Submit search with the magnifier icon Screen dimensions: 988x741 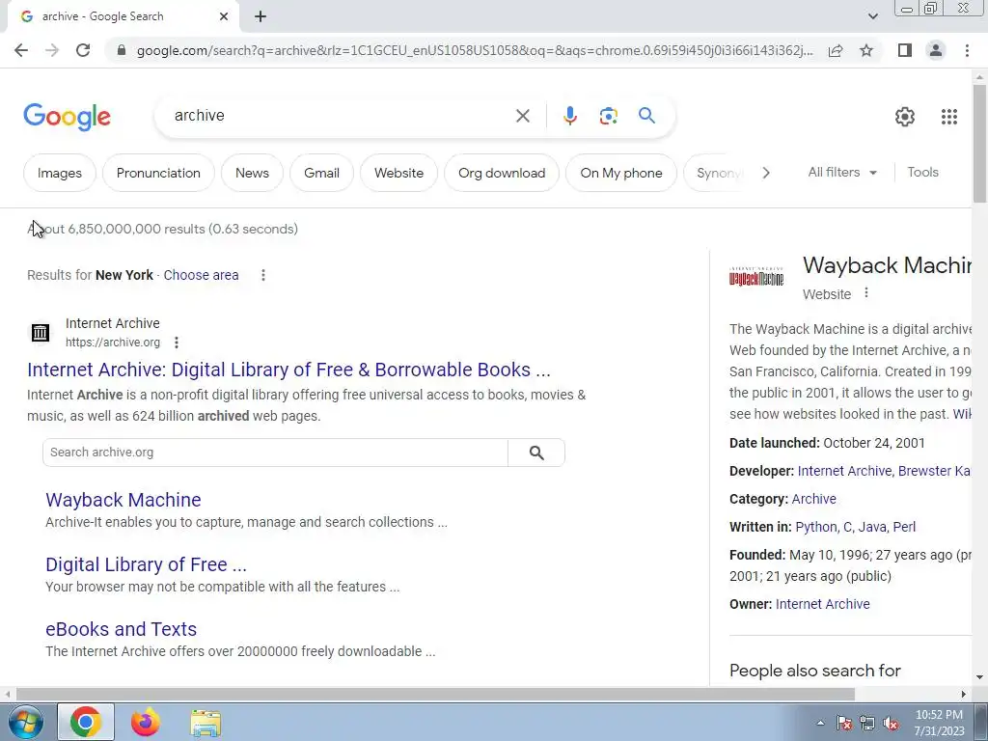pos(646,116)
